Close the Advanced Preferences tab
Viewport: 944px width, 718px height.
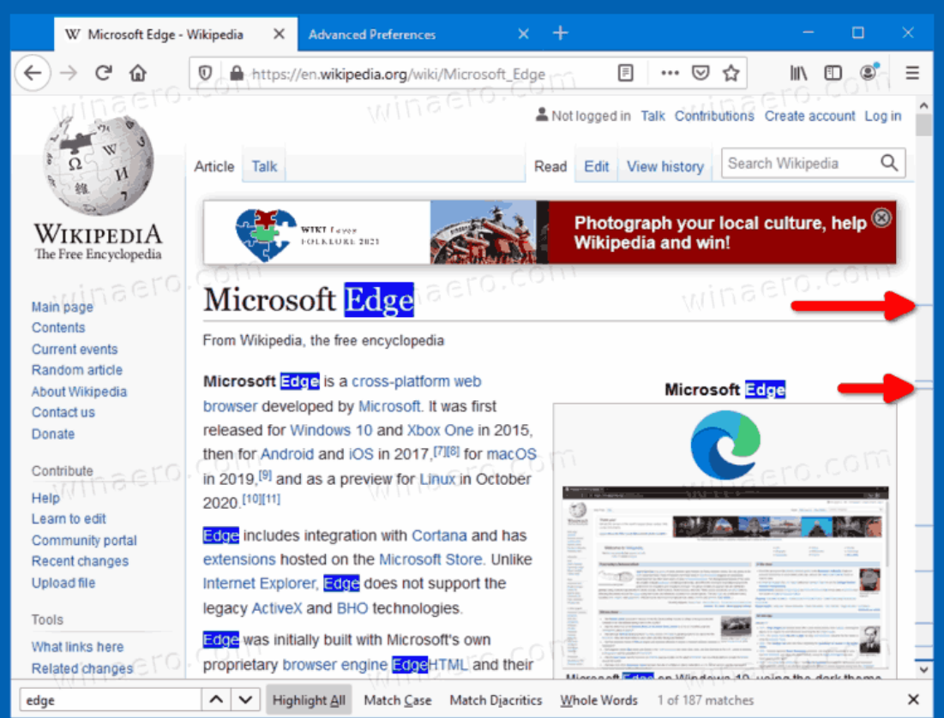pyautogui.click(x=524, y=34)
